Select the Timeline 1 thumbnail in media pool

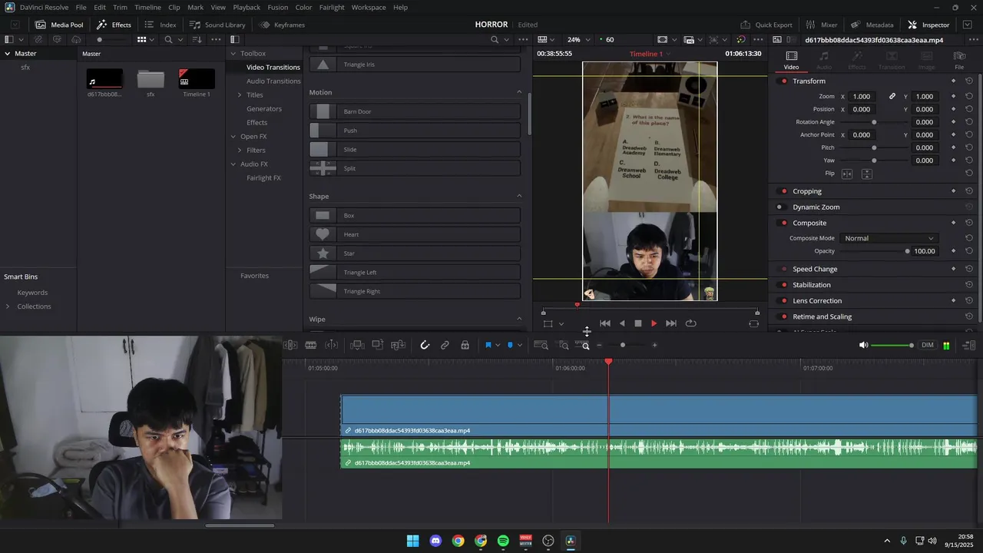click(197, 78)
